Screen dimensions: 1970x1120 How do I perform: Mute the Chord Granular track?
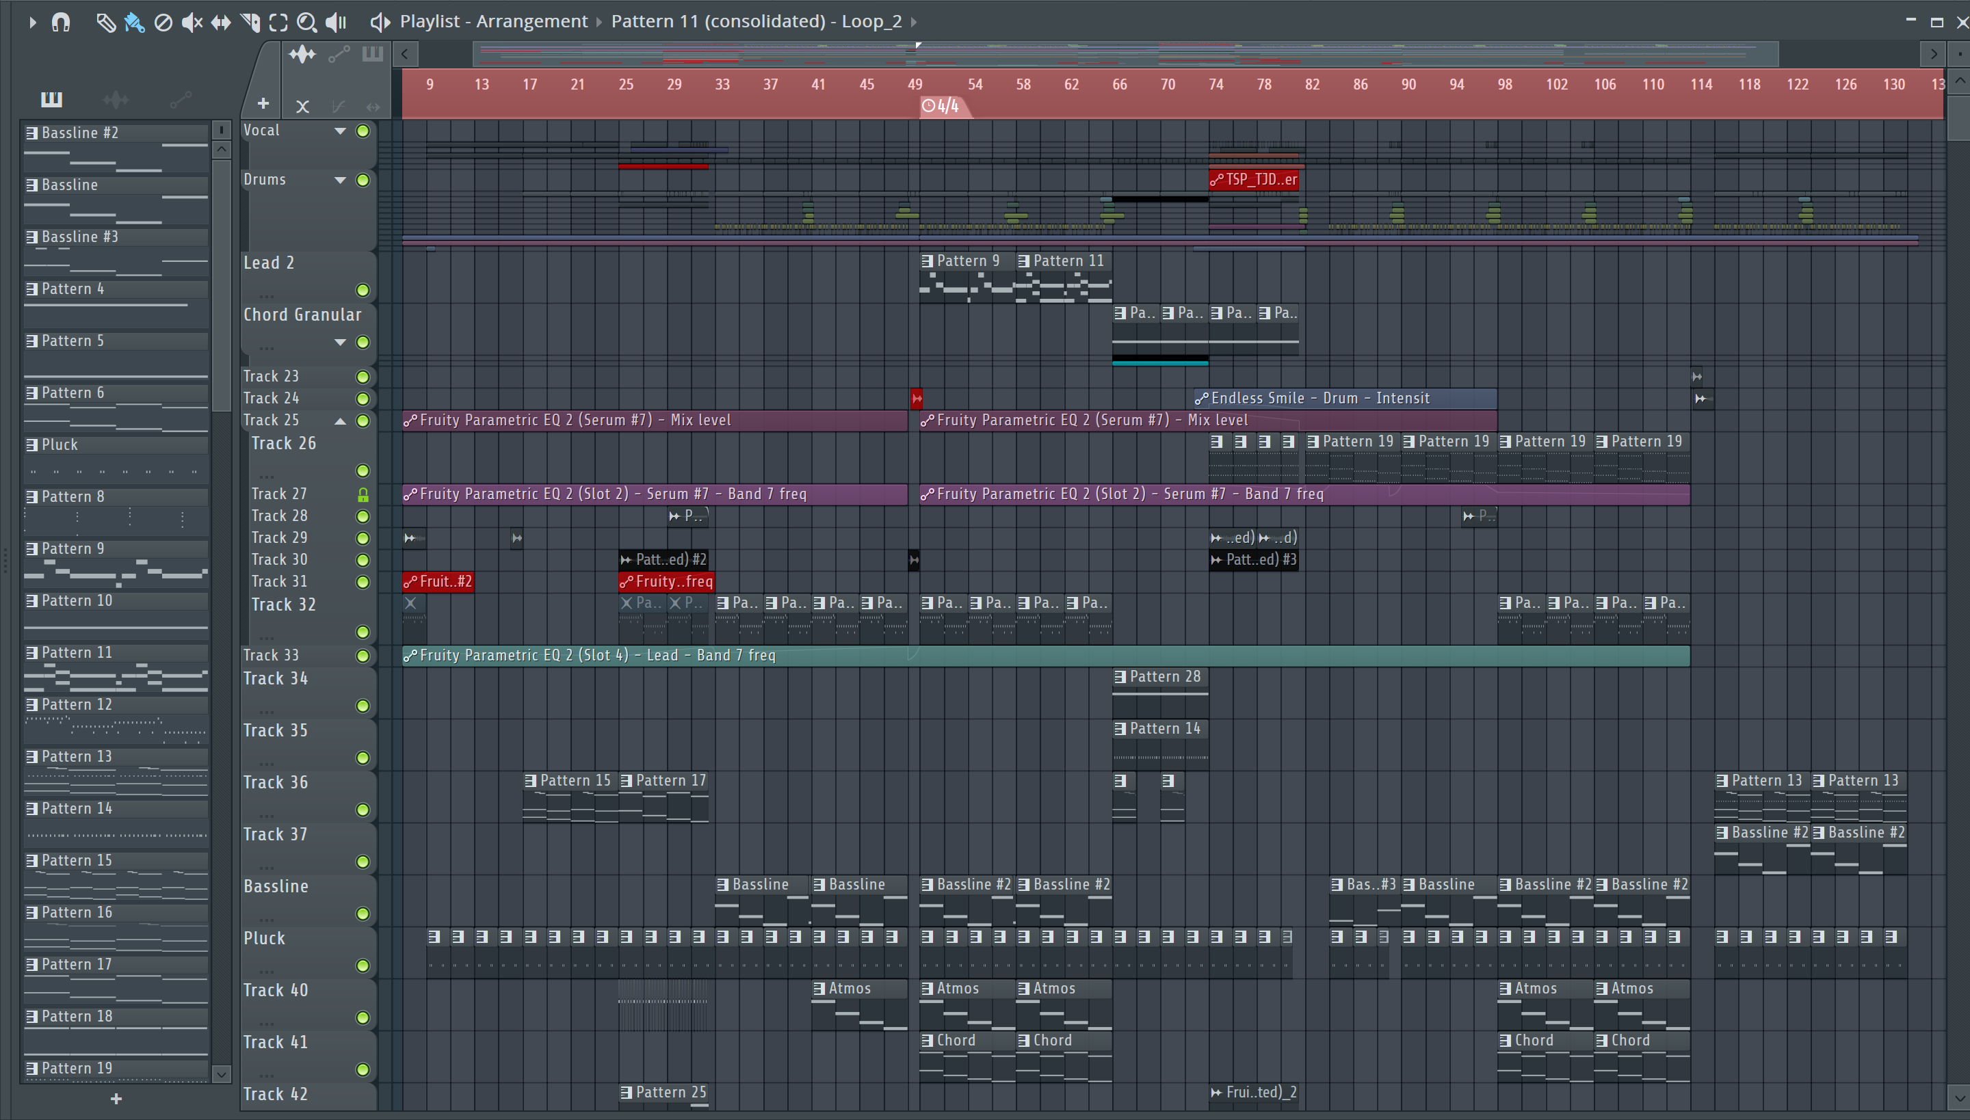pos(363,343)
